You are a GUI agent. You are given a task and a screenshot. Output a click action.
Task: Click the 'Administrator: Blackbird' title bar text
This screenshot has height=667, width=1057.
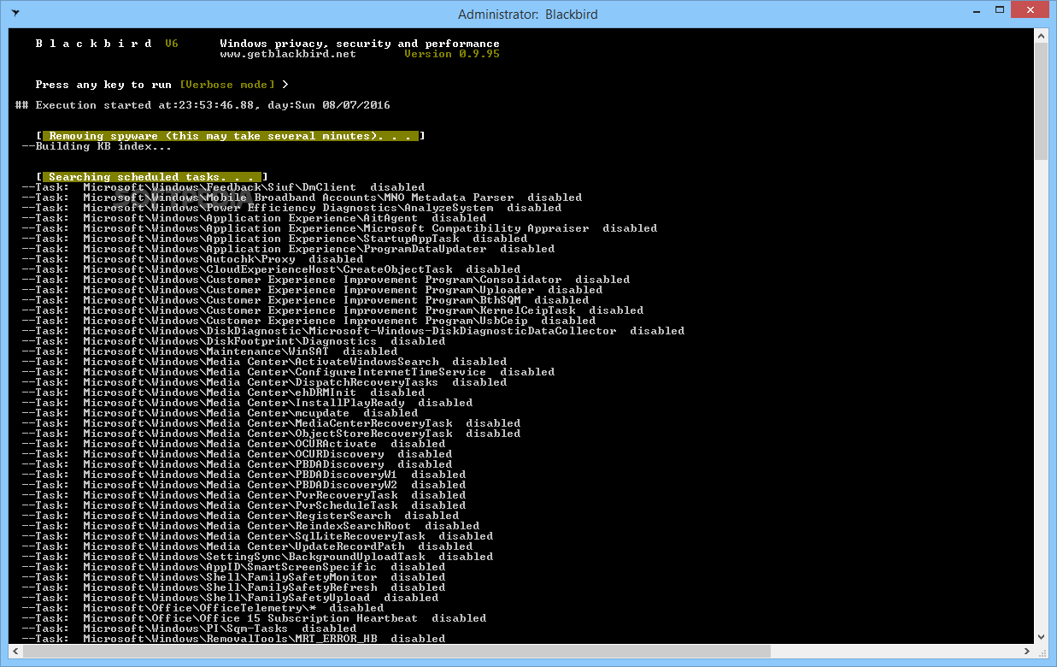pyautogui.click(x=528, y=15)
